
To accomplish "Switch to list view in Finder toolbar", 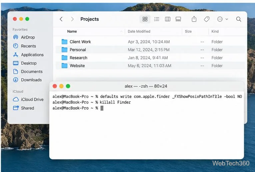I will coord(157,19).
